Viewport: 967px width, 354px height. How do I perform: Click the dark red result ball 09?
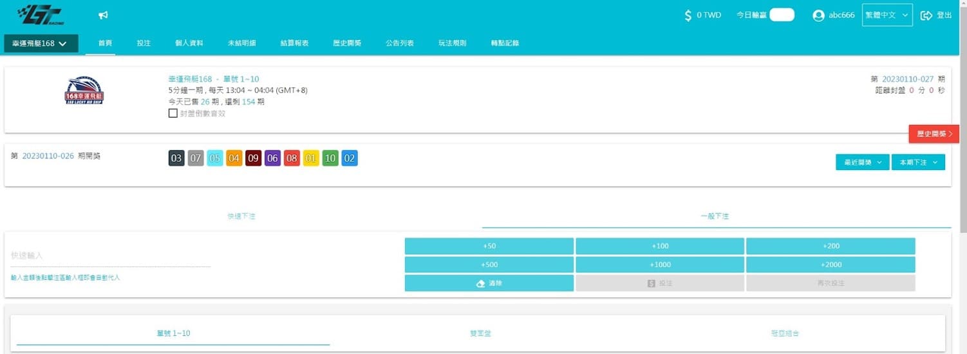(254, 158)
